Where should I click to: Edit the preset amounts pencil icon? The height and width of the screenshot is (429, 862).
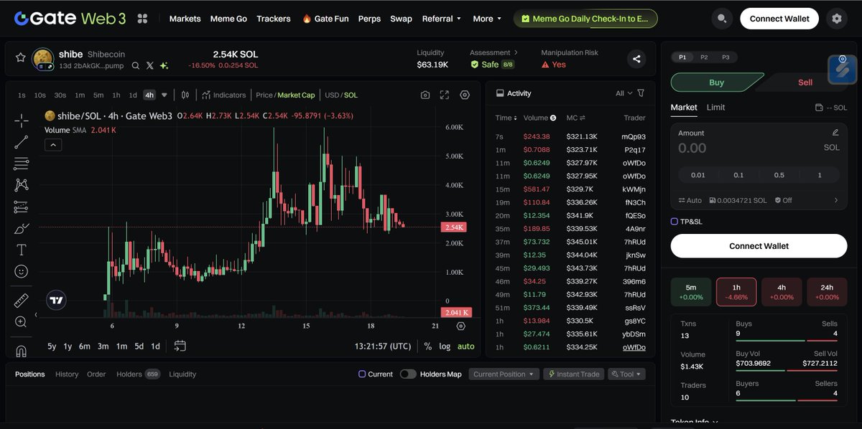point(835,132)
